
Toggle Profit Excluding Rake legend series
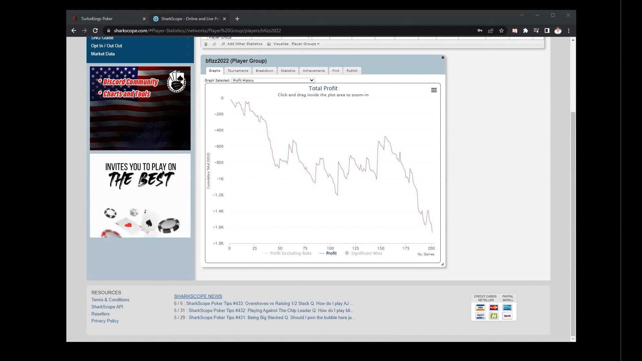(x=287, y=253)
